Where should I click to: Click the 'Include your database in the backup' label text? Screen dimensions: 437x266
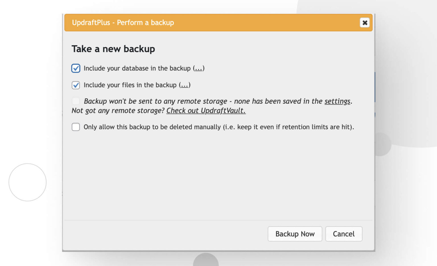(x=137, y=68)
